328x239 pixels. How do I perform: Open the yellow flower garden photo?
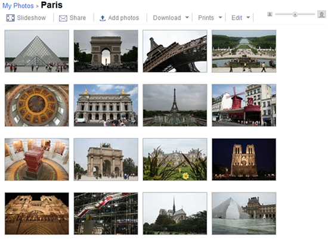(175, 160)
